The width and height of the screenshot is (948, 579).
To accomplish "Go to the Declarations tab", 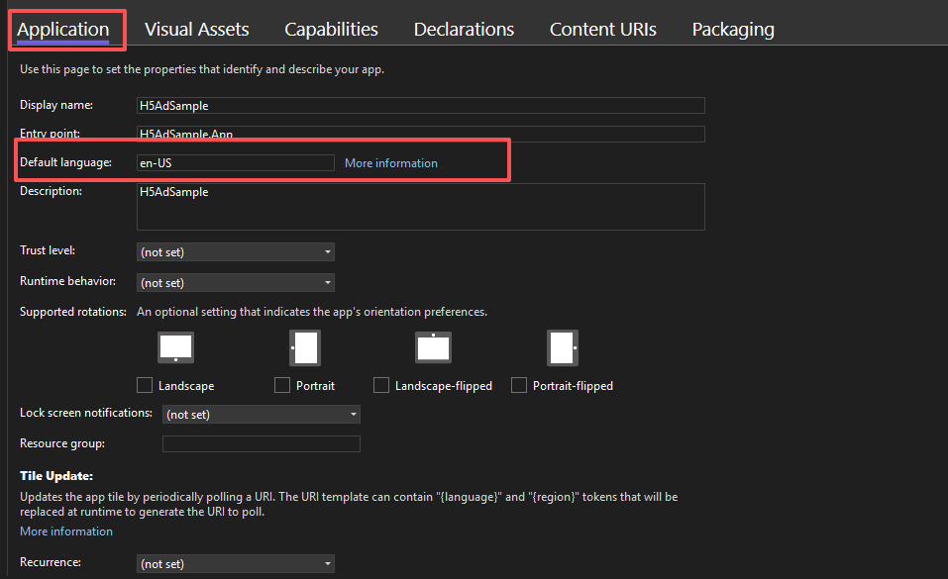I will click(464, 30).
